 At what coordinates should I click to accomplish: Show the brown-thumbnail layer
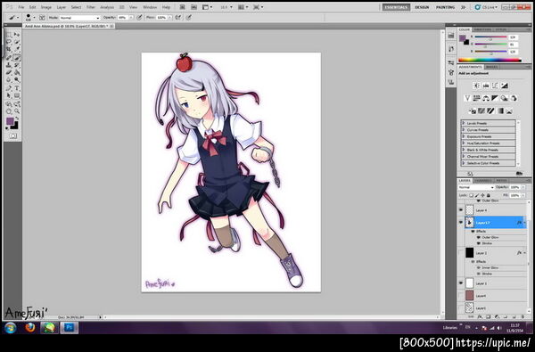(461, 295)
